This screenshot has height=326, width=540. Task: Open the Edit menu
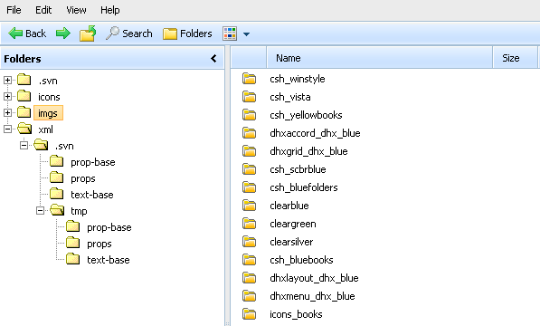(x=43, y=10)
